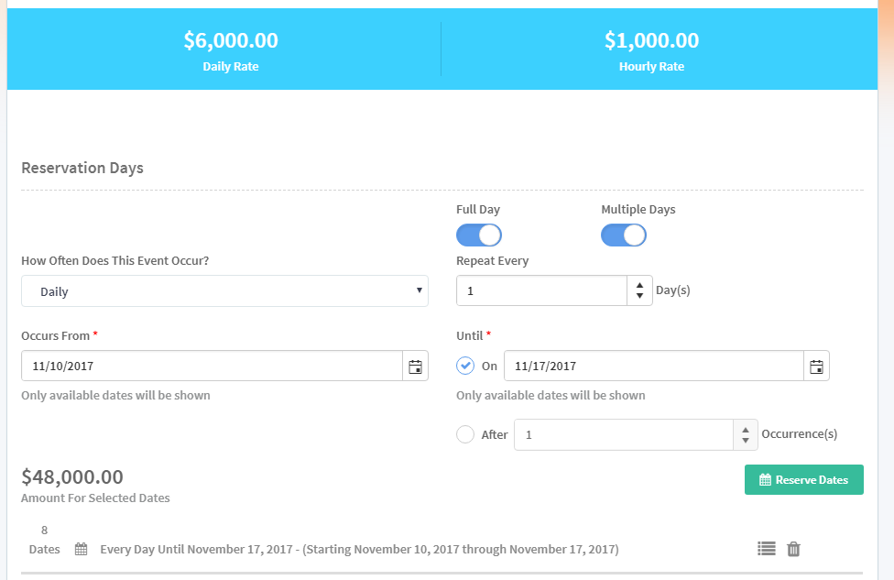Expand the How Often Daily dropdown
This screenshot has width=894, height=580.
(x=224, y=291)
